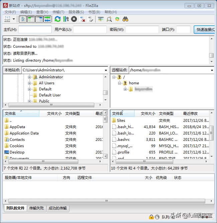Open the Site Manager icon
217x223 pixels.
[7, 19]
